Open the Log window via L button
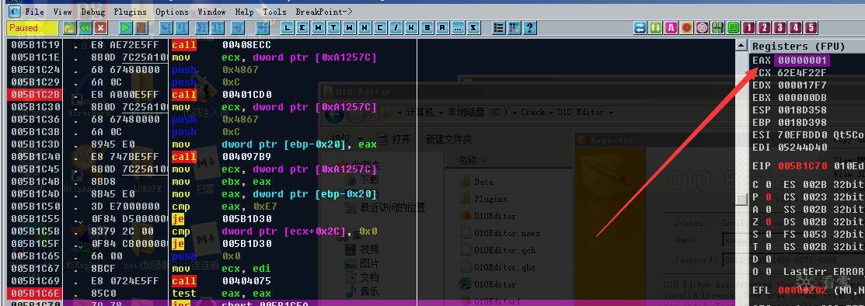The width and height of the screenshot is (865, 306). (288, 27)
